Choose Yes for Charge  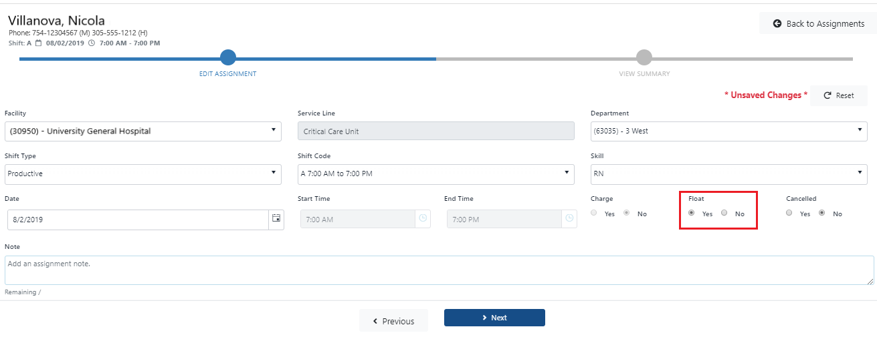[x=593, y=213]
